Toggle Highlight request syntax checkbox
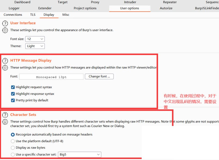The width and height of the screenshot is (219, 160). 13,87
